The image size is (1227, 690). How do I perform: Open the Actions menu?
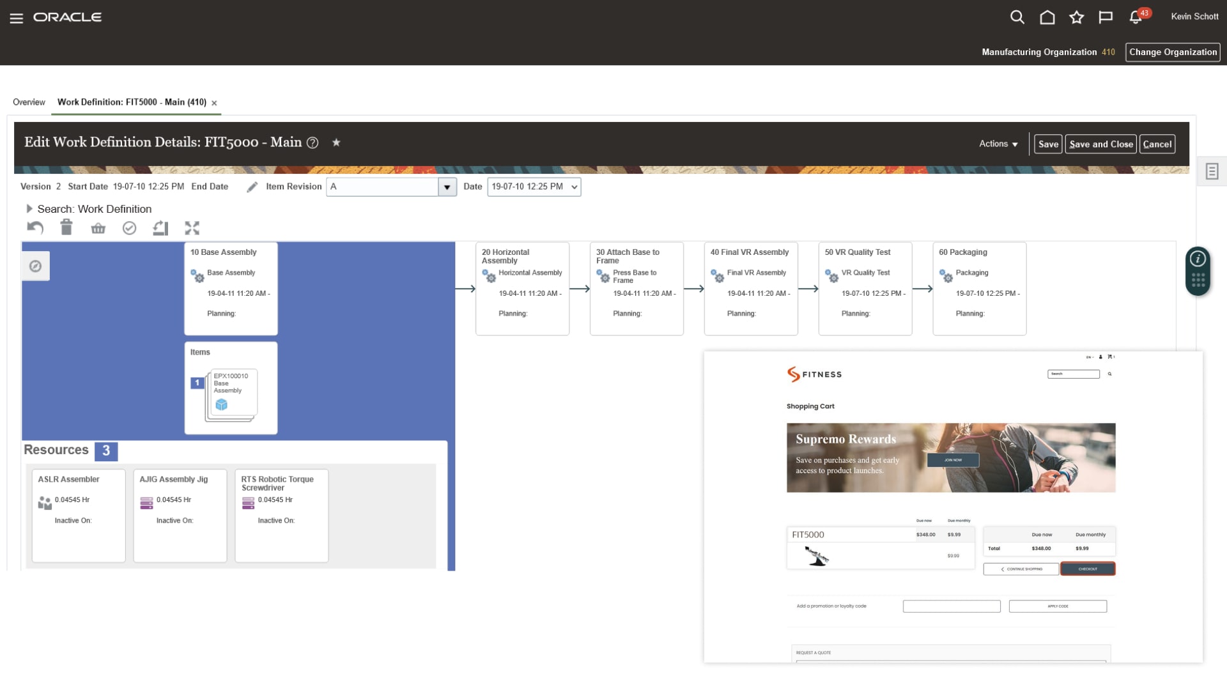coord(998,144)
